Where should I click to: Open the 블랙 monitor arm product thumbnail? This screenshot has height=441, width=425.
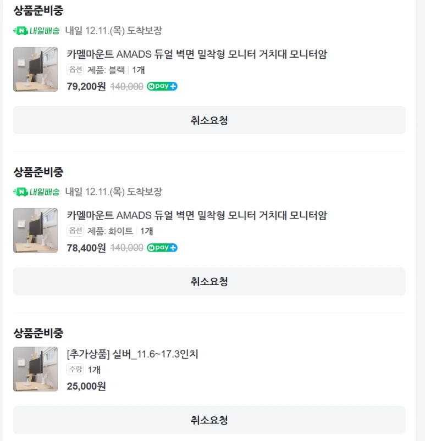click(x=35, y=69)
